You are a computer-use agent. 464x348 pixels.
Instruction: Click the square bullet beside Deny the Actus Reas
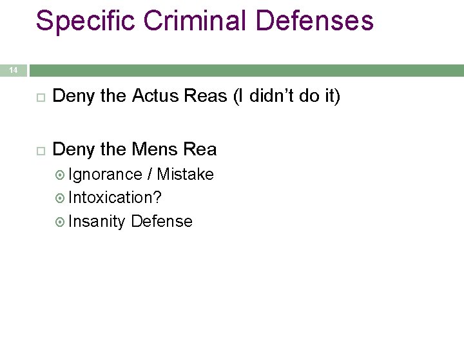click(41, 98)
